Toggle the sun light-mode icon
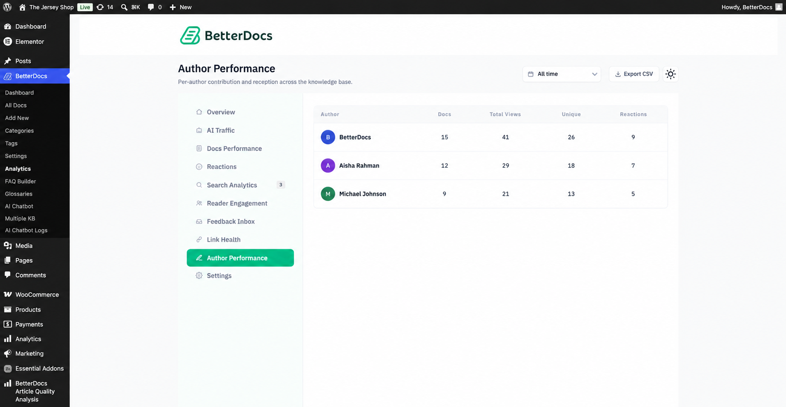This screenshot has height=407, width=786. coord(670,74)
